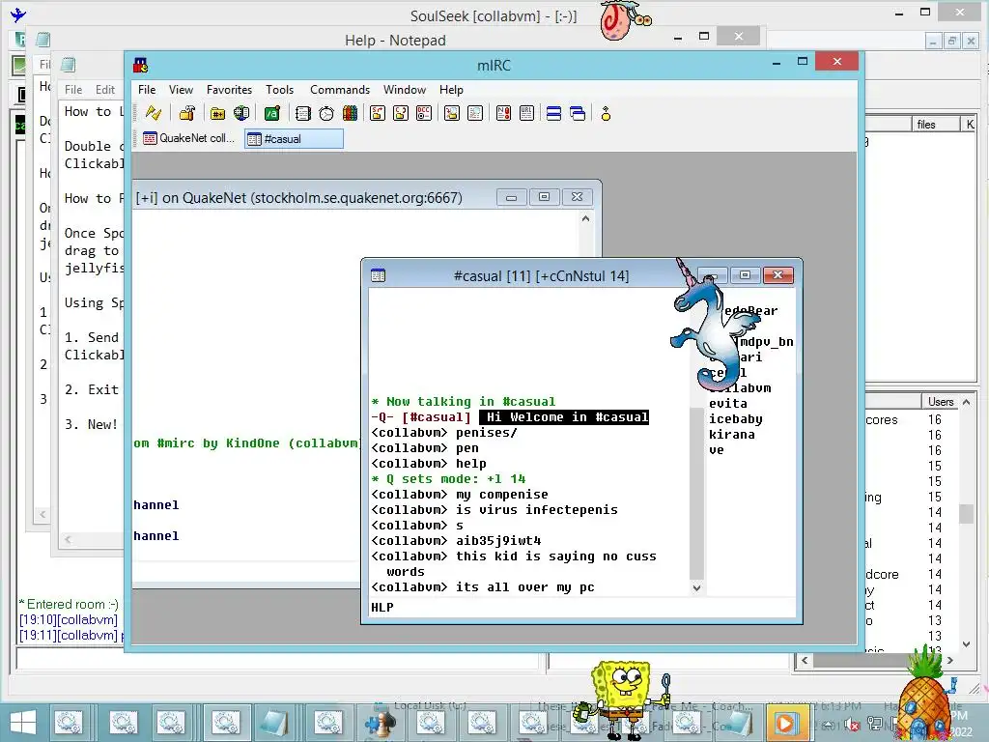Click the SoulSeek Users column header
Image resolution: width=989 pixels, height=742 pixels.
click(x=941, y=402)
